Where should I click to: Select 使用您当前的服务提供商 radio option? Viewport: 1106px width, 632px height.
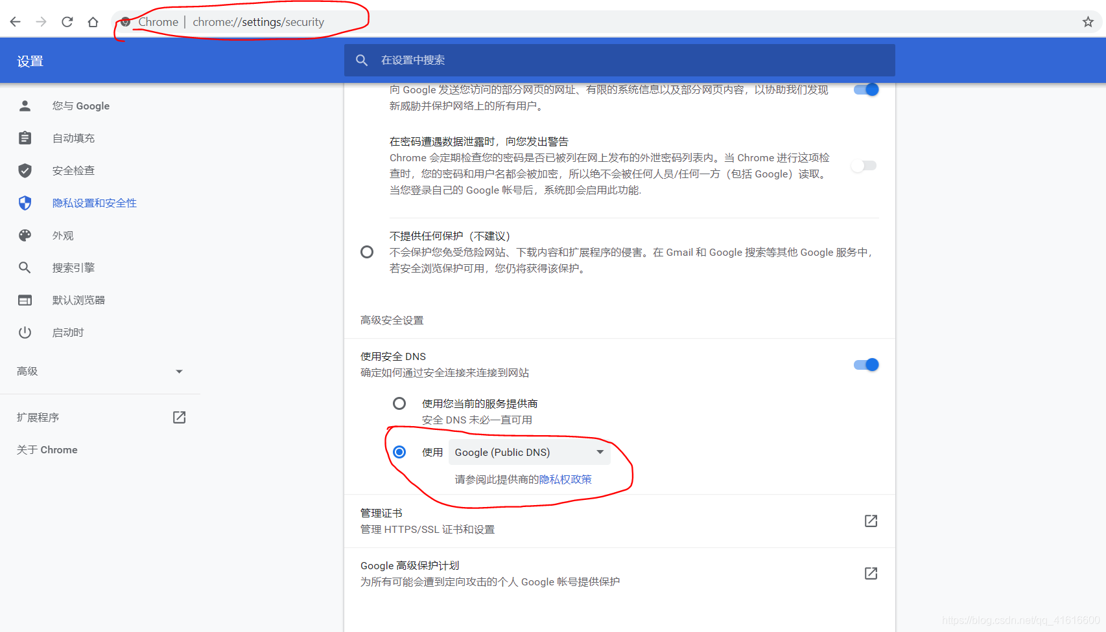(x=399, y=403)
